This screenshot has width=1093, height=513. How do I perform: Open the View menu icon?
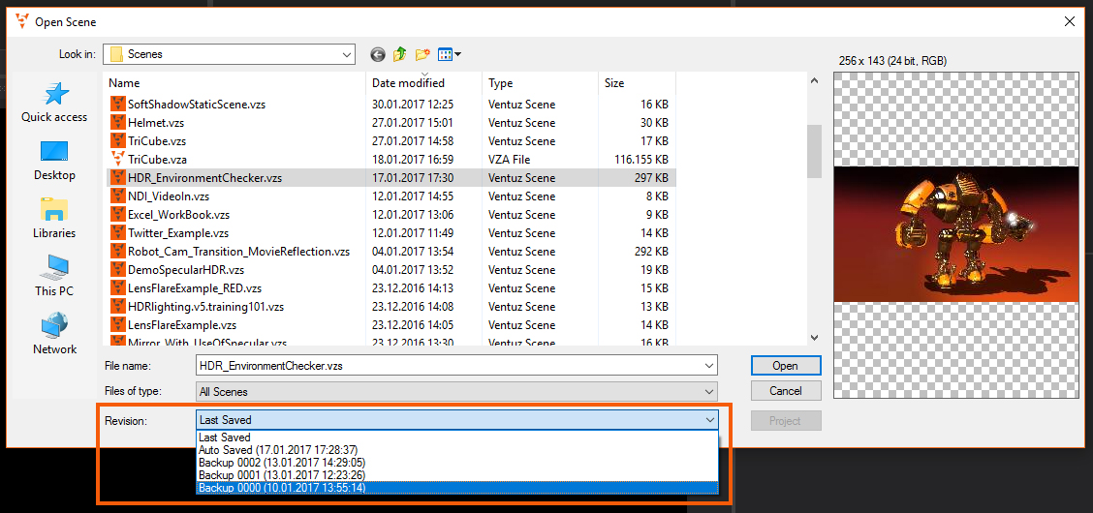(x=449, y=54)
